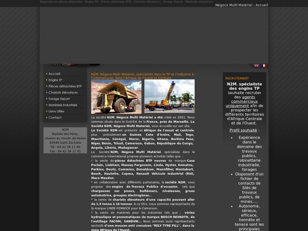Screen dimensions: 308x231
Task: Click the yellow mining dump truck photo
Action: click(116, 96)
